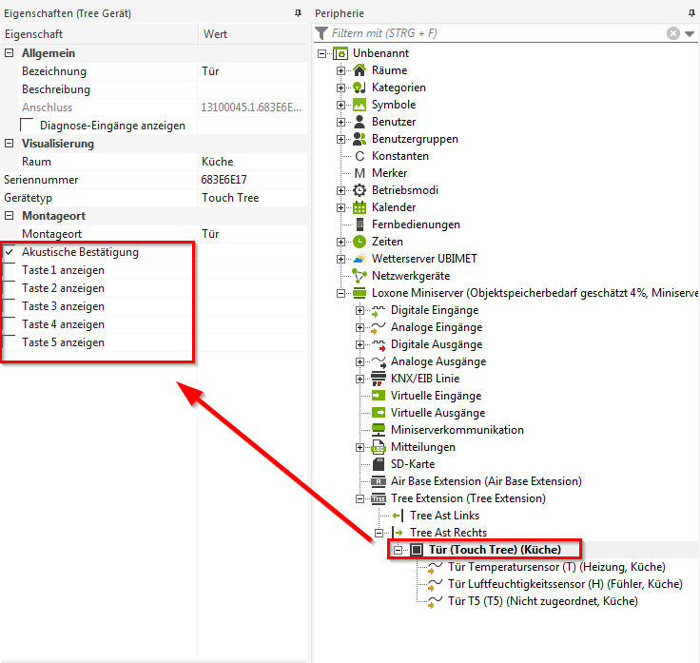The height and width of the screenshot is (663, 700).
Task: Click the empty Beschreibung value field
Action: tap(253, 89)
